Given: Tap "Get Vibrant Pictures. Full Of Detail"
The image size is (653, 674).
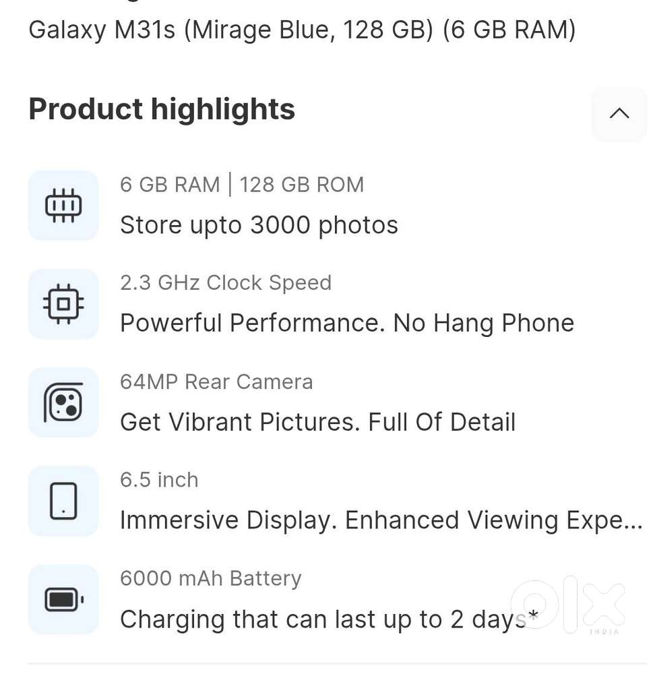Looking at the screenshot, I should point(317,423).
